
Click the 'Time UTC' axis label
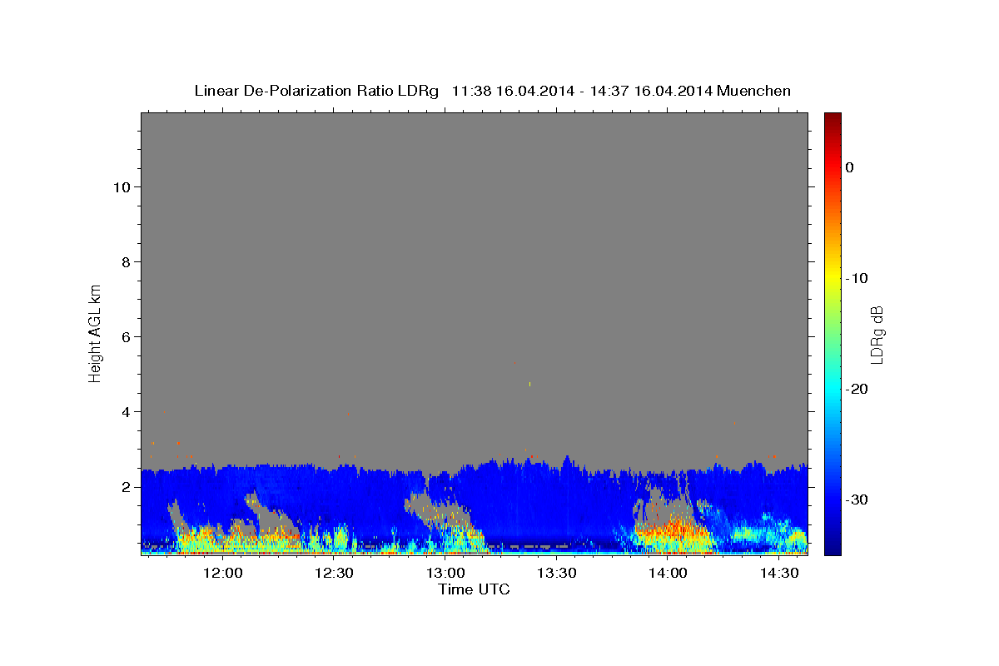tap(474, 589)
